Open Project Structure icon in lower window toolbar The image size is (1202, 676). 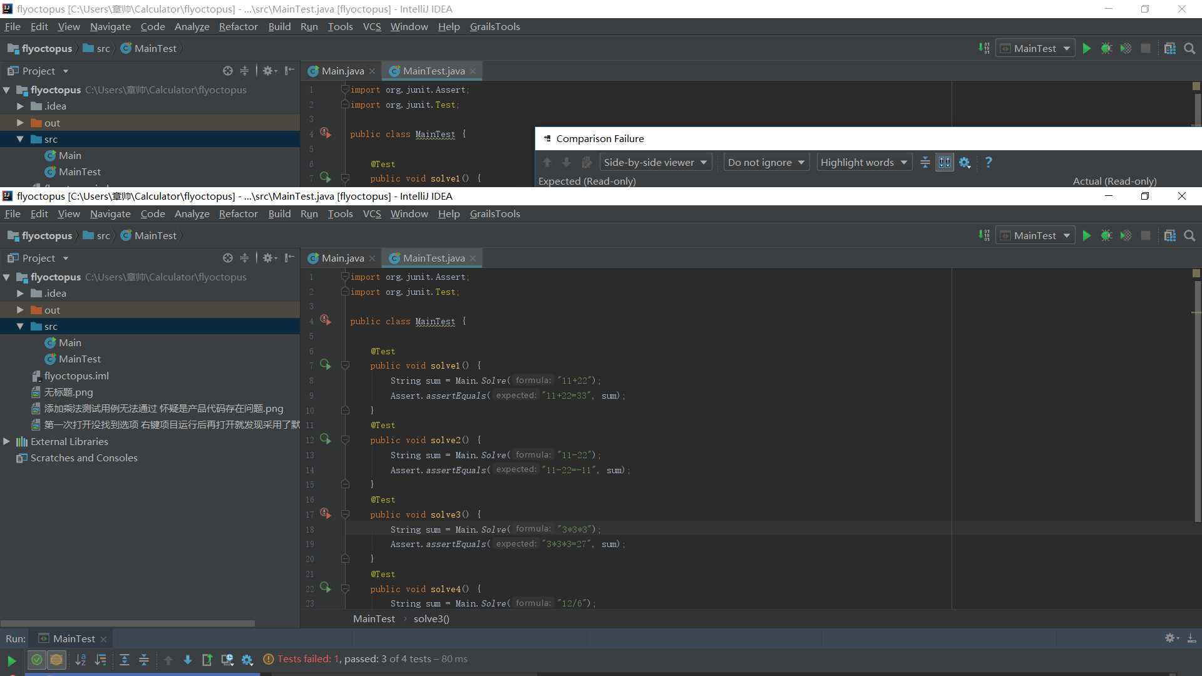pos(1169,236)
